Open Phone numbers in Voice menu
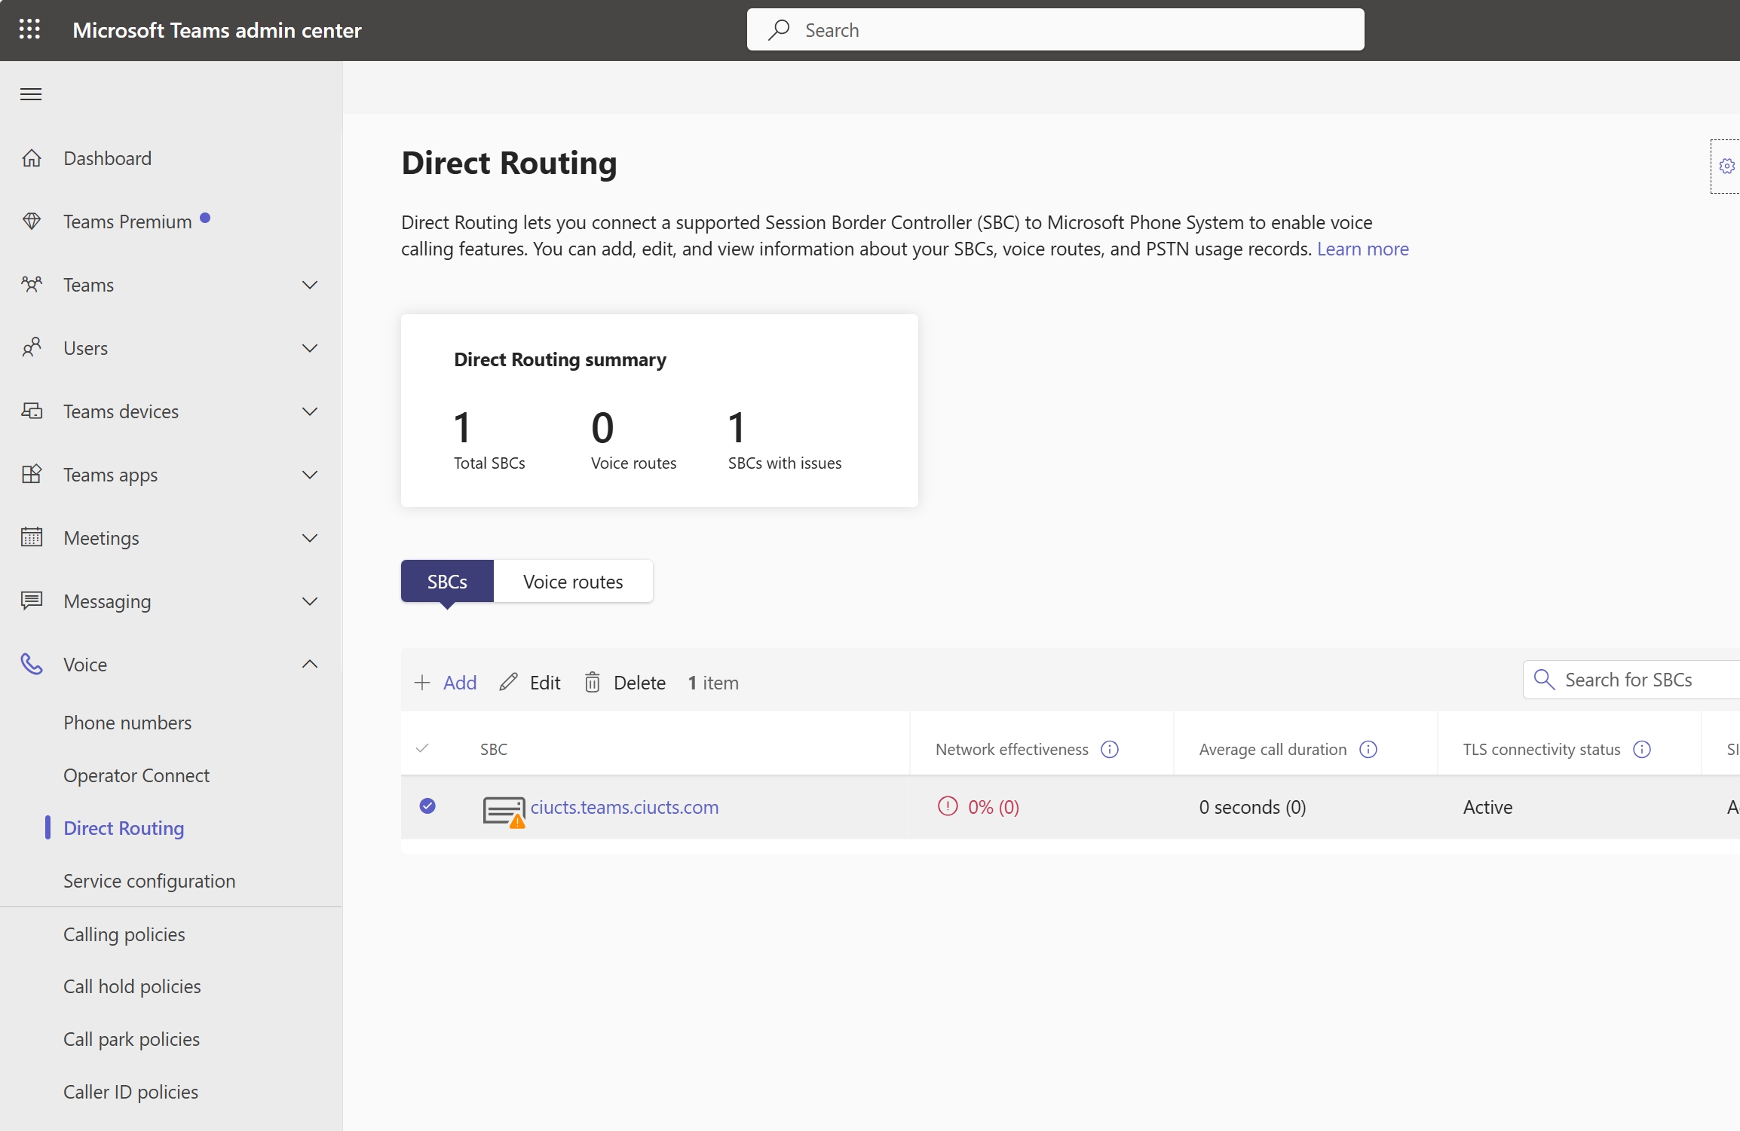 127,723
